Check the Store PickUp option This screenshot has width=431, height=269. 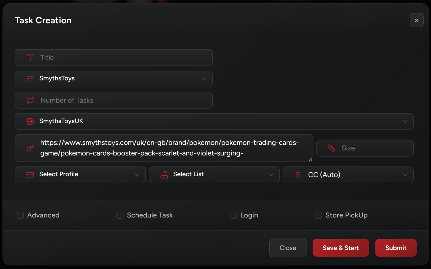coord(318,215)
